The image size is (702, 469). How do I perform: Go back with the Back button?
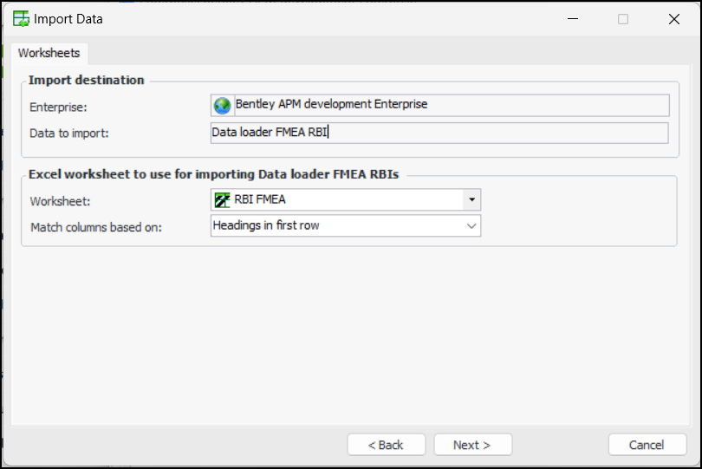386,445
